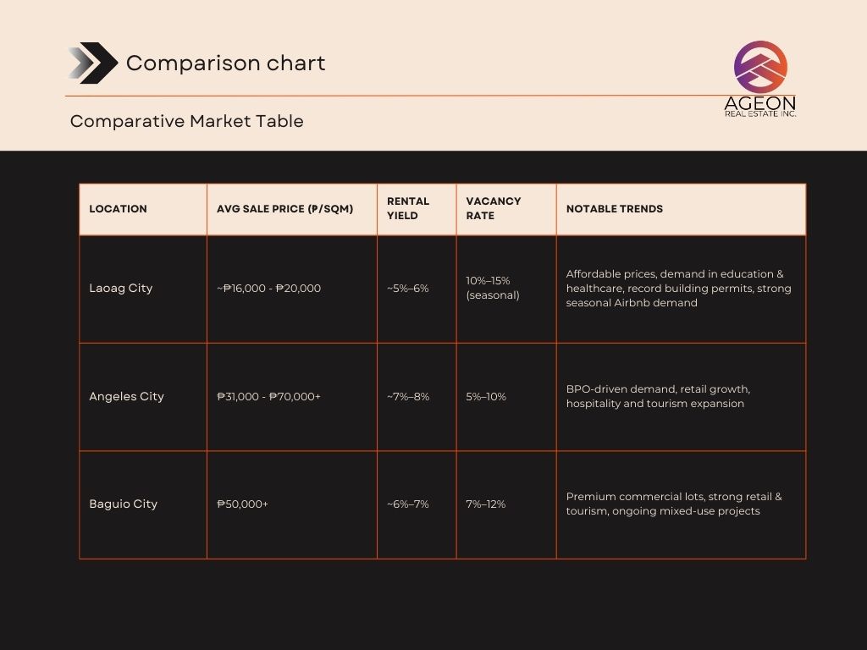The image size is (867, 650).
Task: Click the AGEON company name text
Action: (x=760, y=102)
